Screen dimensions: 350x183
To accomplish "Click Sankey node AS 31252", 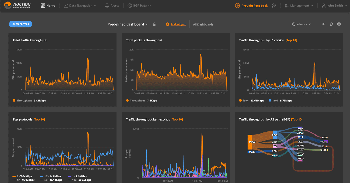I will point(250,142).
